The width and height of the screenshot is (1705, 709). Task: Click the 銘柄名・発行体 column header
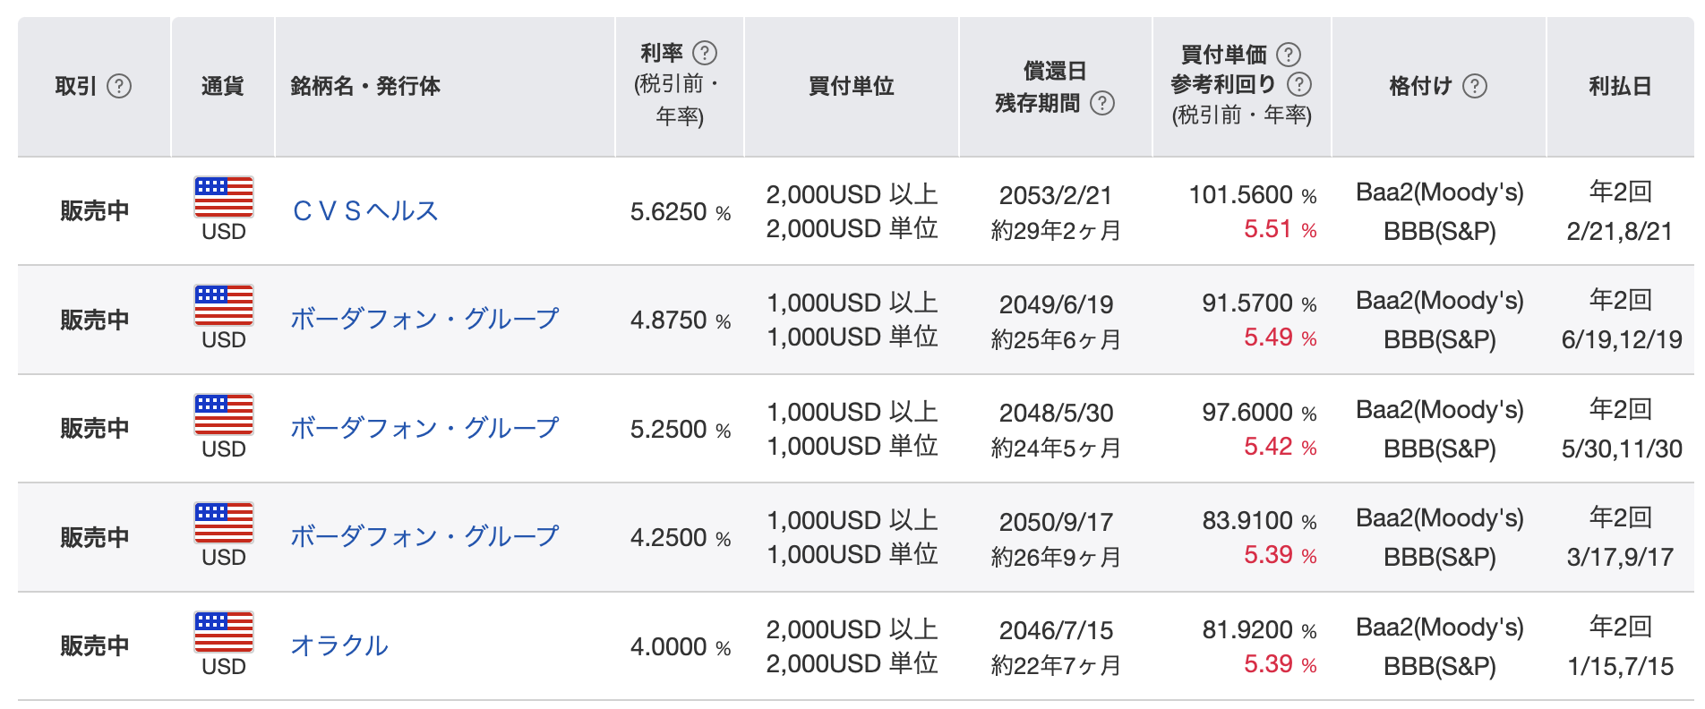365,86
